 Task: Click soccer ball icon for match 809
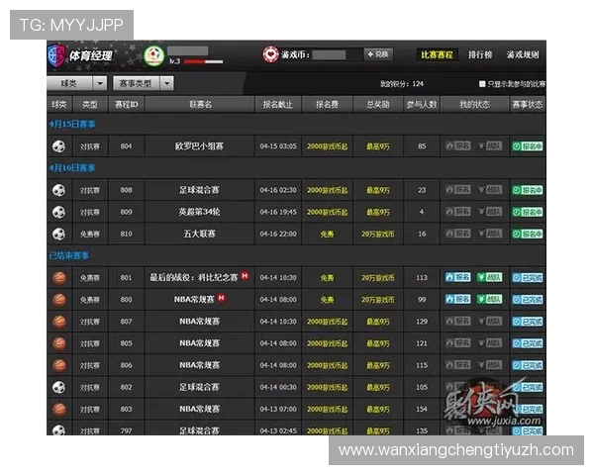pyautogui.click(x=58, y=212)
